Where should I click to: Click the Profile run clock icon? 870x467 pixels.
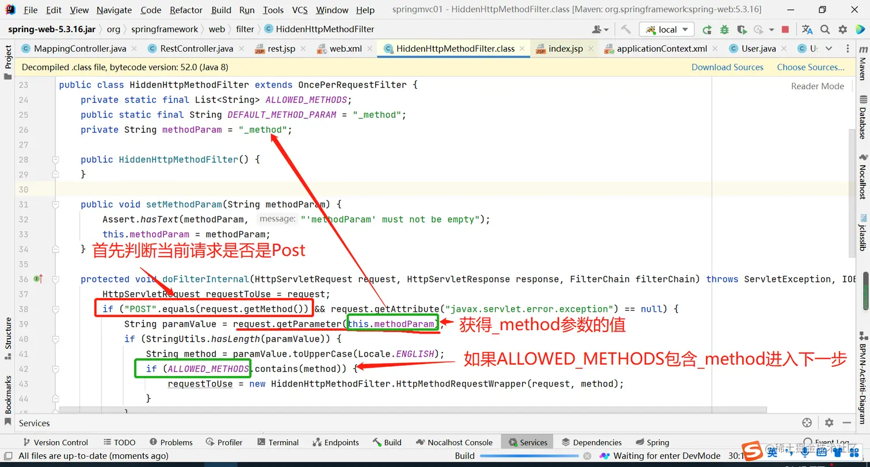[x=758, y=29]
